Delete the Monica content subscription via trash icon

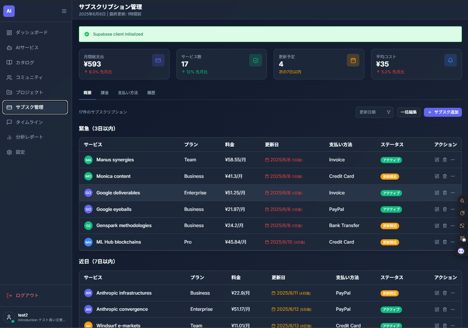coord(445,176)
